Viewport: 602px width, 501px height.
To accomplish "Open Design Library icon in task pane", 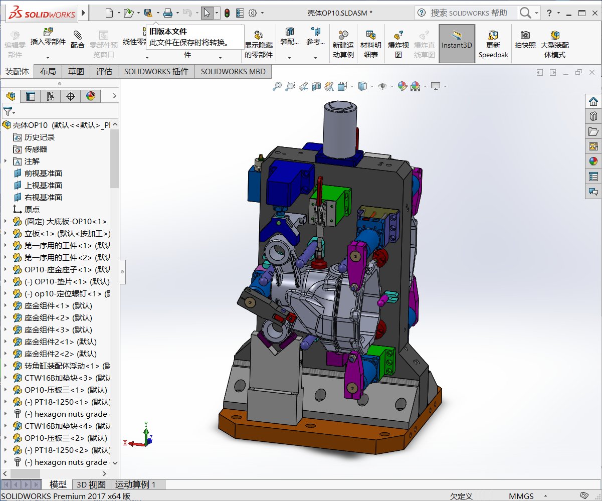I will [593, 116].
